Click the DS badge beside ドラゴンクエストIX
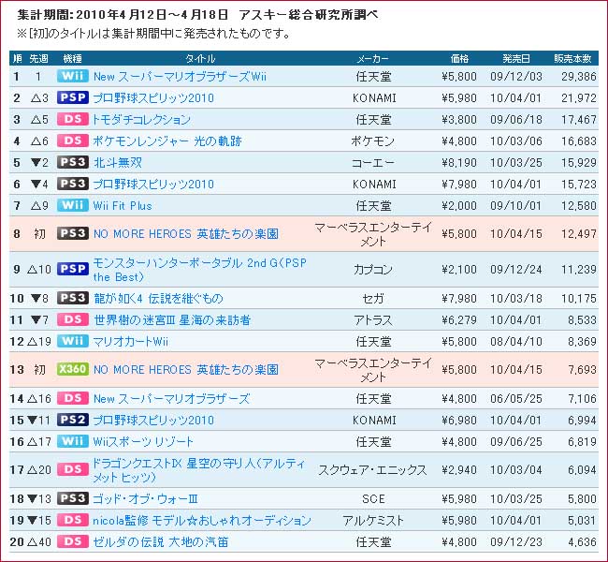Screen dimensions: 608x562 [73, 469]
